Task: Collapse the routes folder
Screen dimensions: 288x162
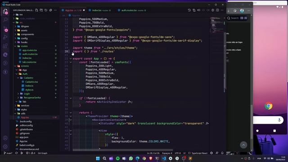Action: [24, 46]
